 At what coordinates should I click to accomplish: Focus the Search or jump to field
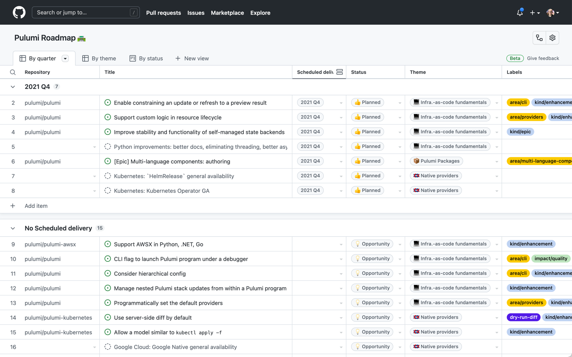tap(86, 12)
